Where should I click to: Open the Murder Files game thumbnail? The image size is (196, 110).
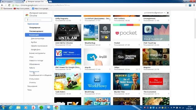pyautogui.click(x=126, y=82)
